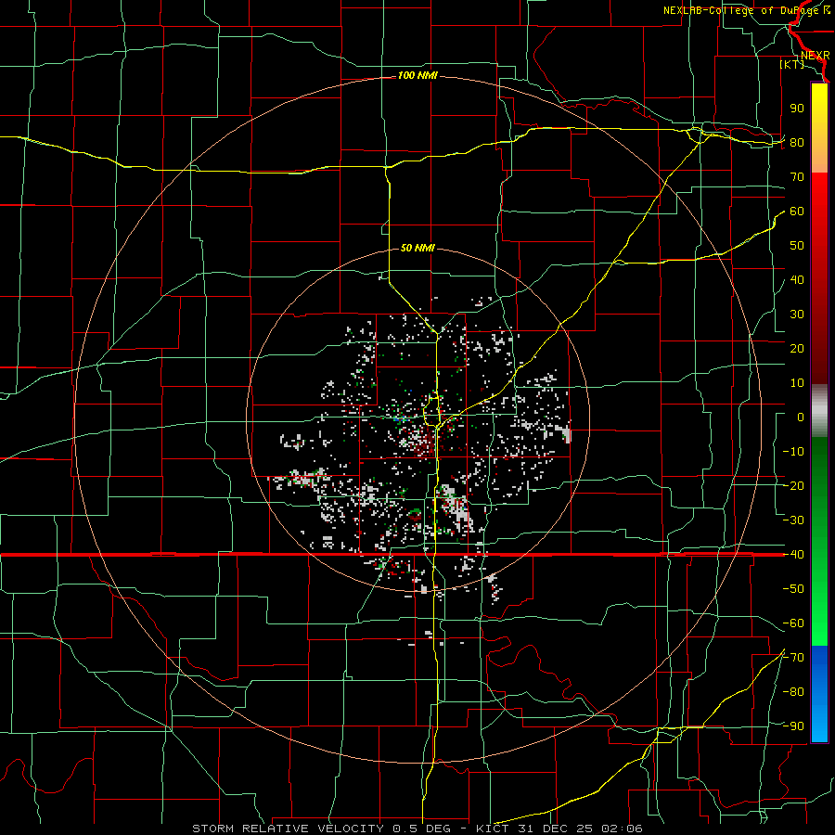Select the -90 value on the velocity scale

tap(793, 726)
